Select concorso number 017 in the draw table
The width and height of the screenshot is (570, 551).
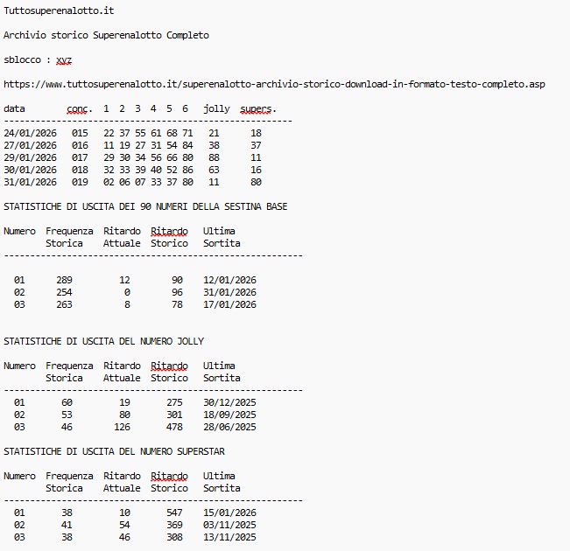(x=80, y=157)
